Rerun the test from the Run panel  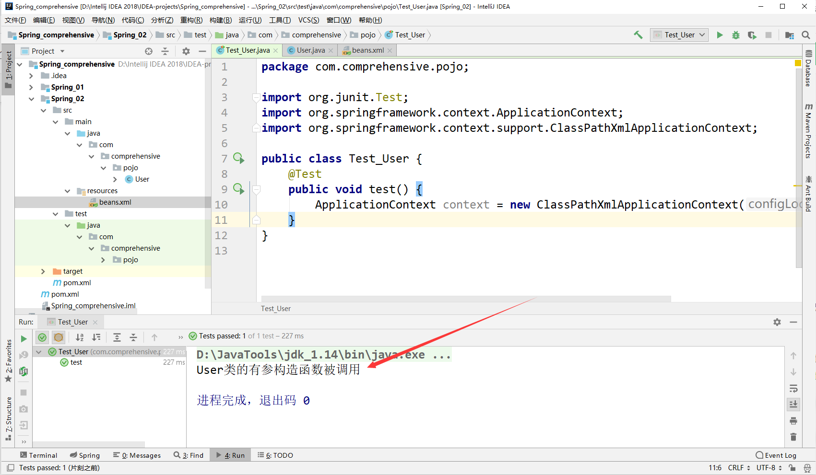pyautogui.click(x=24, y=339)
